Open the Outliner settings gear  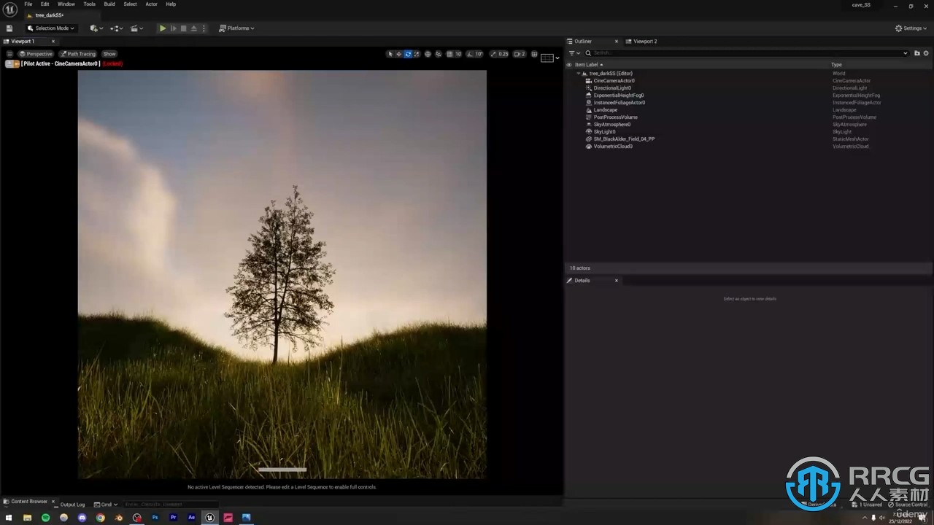point(927,53)
